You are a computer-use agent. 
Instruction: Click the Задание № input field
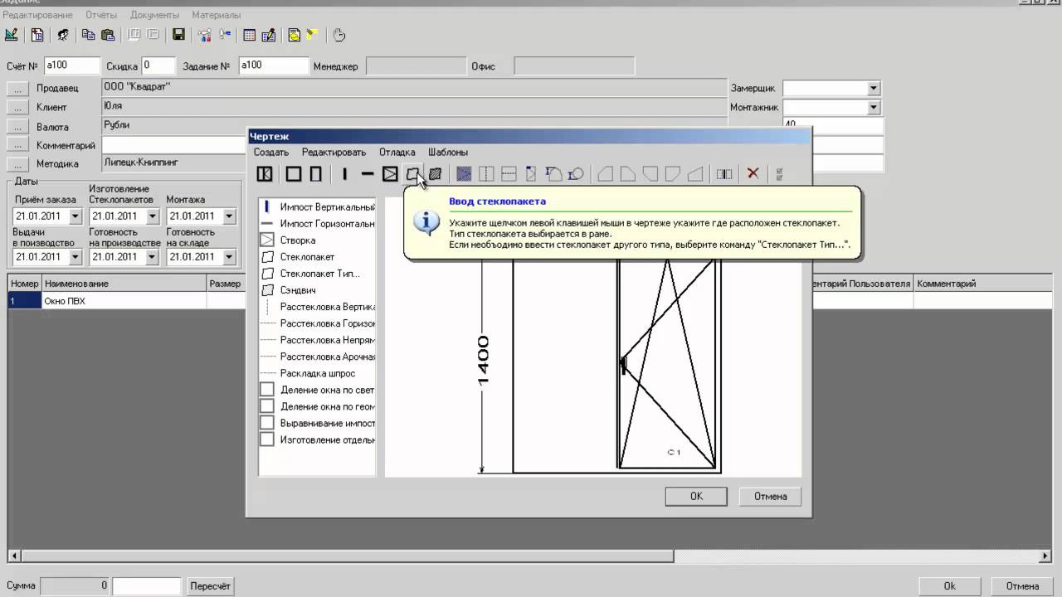point(274,66)
